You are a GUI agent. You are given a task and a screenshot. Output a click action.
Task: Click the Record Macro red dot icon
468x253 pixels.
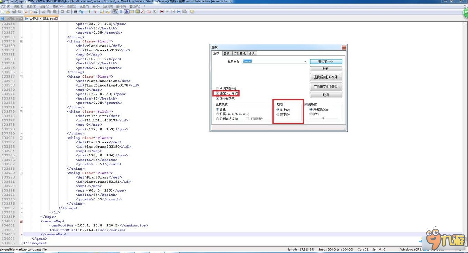[162, 11]
